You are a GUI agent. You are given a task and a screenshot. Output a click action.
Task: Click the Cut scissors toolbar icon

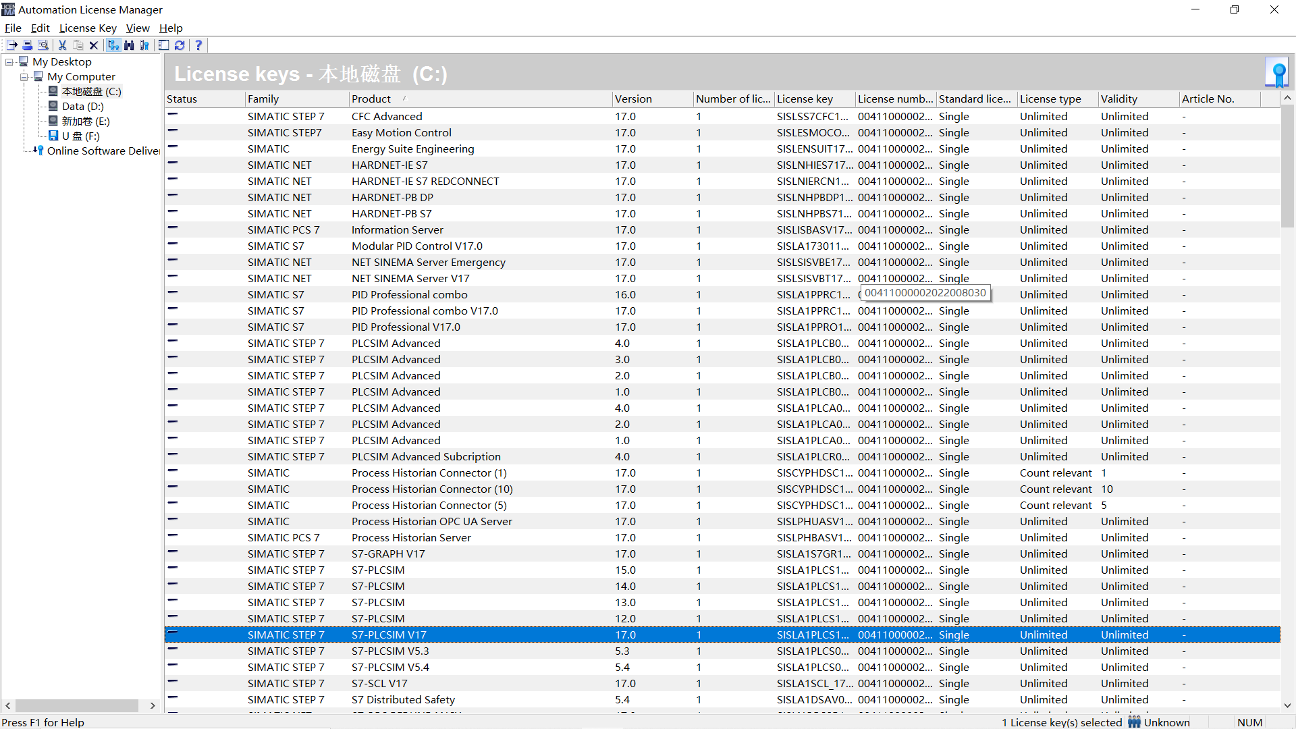[x=62, y=45]
